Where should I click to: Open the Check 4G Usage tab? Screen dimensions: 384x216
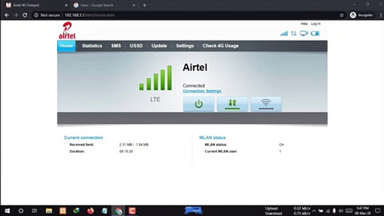click(220, 46)
